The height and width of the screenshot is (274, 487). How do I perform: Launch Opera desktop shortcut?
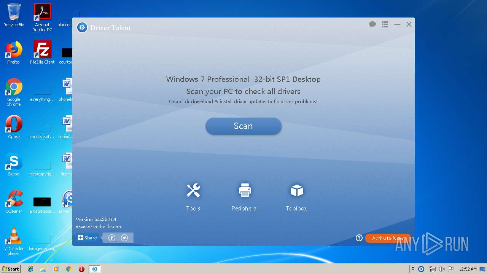click(14, 127)
